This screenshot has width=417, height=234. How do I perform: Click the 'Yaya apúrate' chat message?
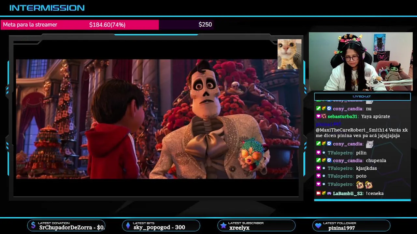376,116
